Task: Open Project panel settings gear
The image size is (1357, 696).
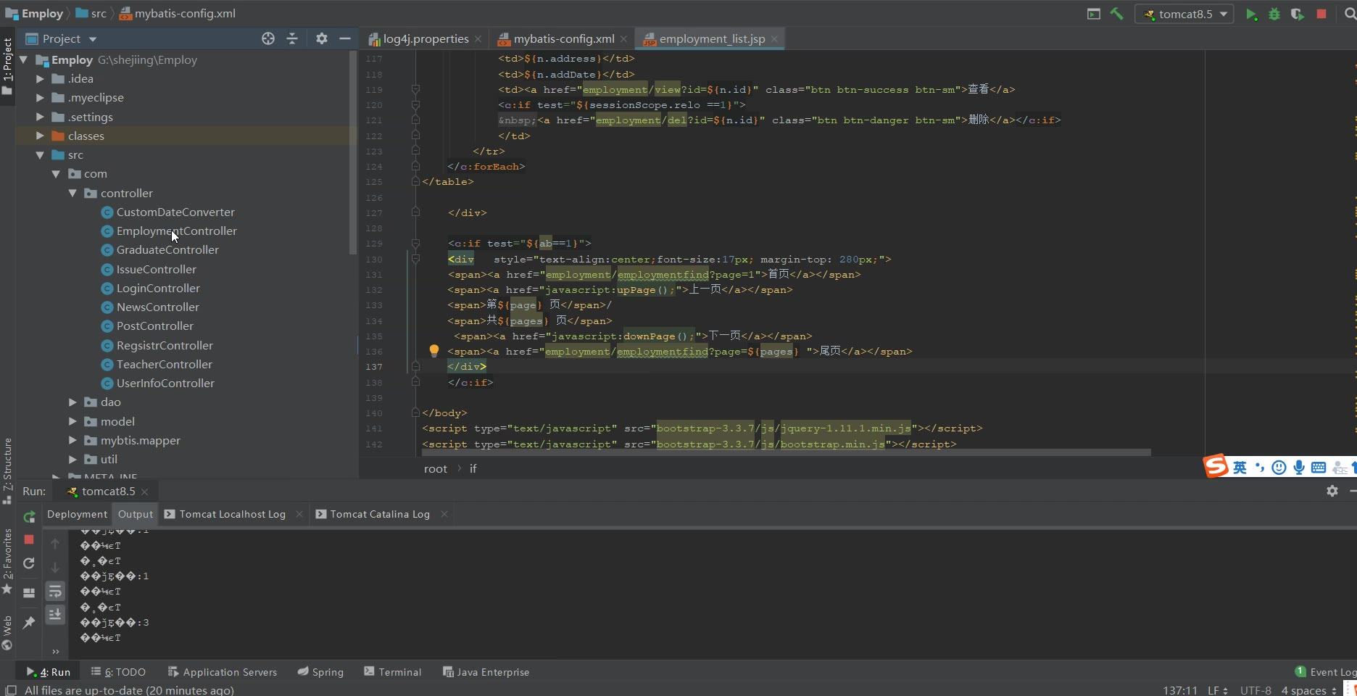Action: point(322,38)
